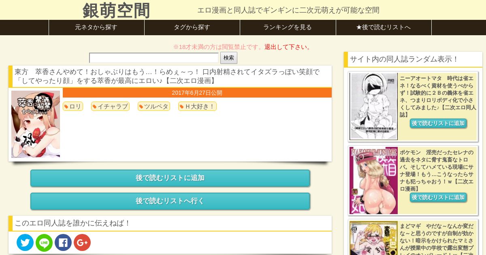Open 元ネタから探す menu item

pos(96,28)
